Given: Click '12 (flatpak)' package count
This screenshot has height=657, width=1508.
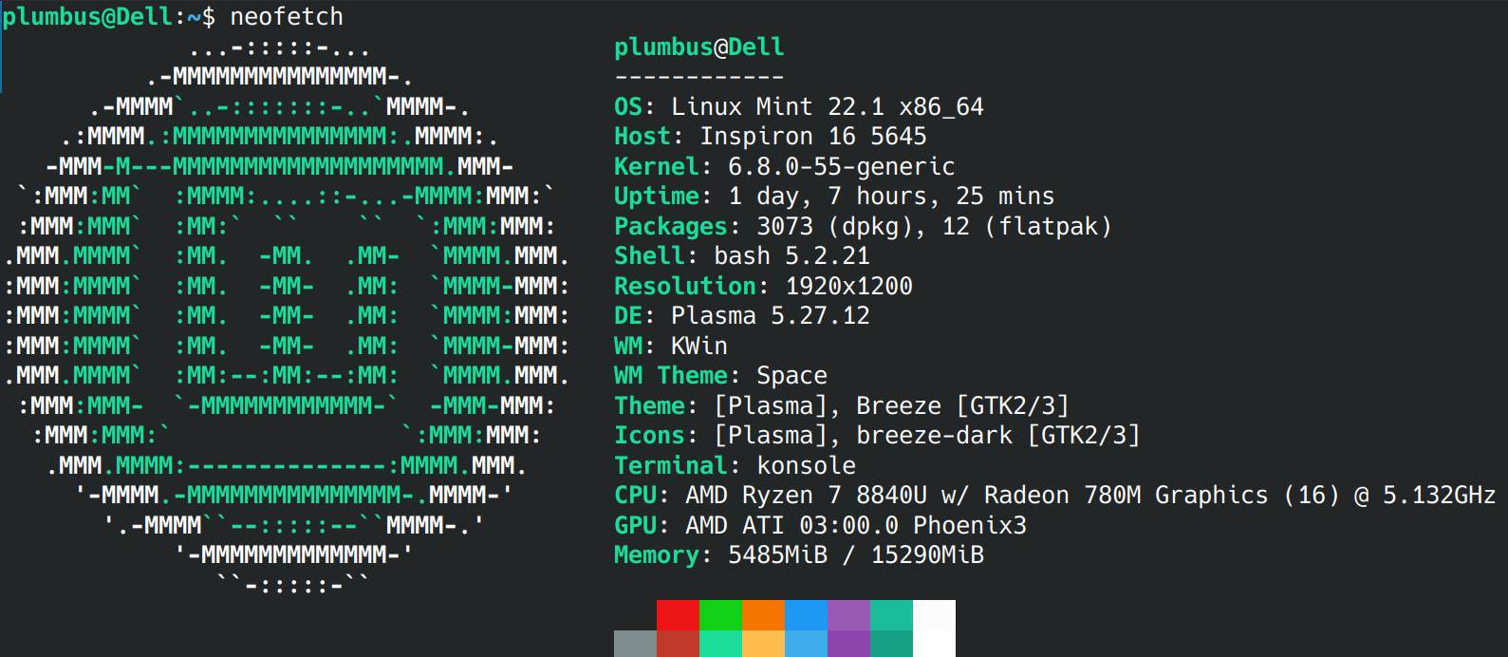Looking at the screenshot, I should point(1026,226).
